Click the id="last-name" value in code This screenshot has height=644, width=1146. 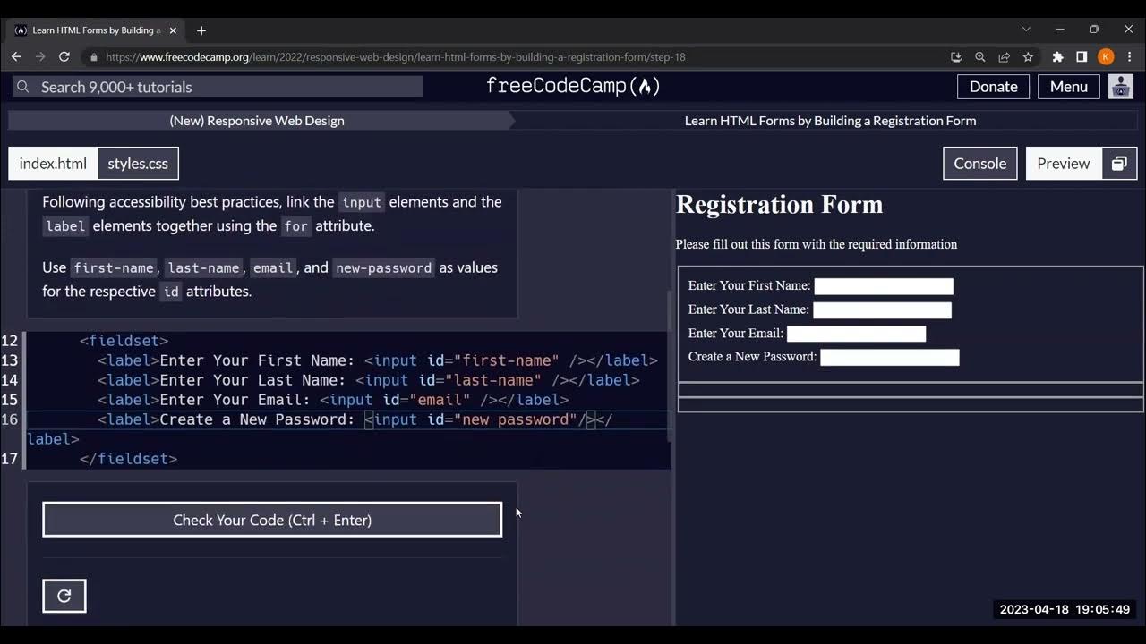point(493,380)
